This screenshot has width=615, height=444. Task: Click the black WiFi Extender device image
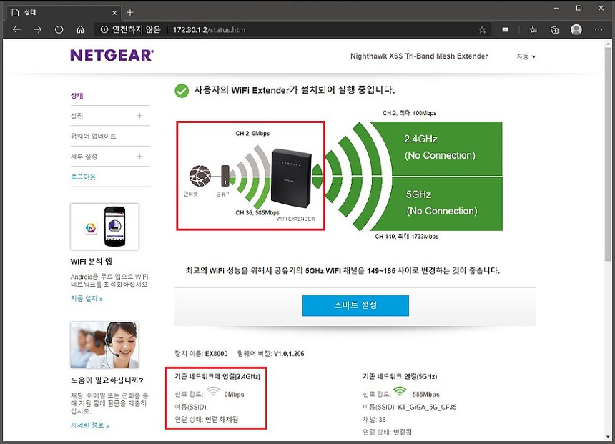point(292,178)
